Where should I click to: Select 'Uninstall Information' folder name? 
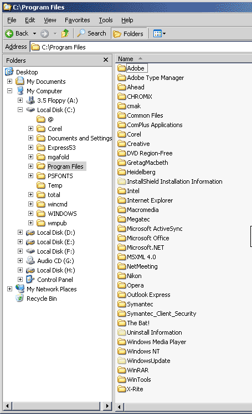[154, 332]
